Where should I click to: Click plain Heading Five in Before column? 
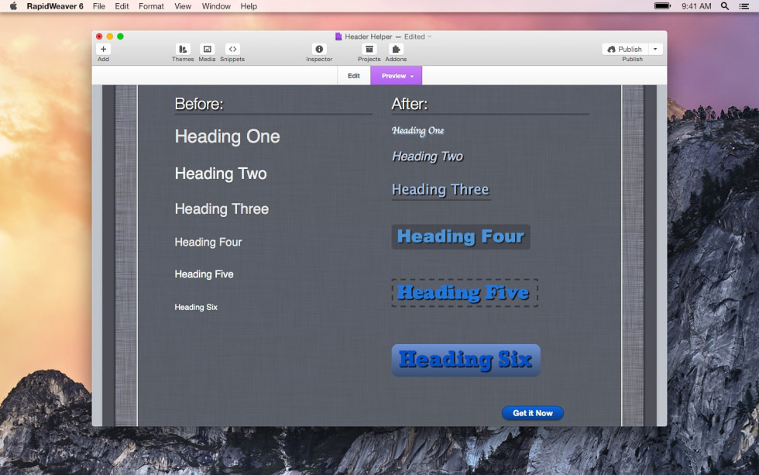pyautogui.click(x=204, y=274)
